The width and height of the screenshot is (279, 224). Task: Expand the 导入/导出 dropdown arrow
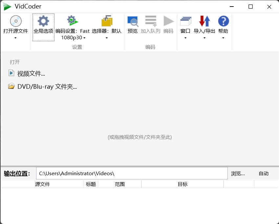[204, 38]
